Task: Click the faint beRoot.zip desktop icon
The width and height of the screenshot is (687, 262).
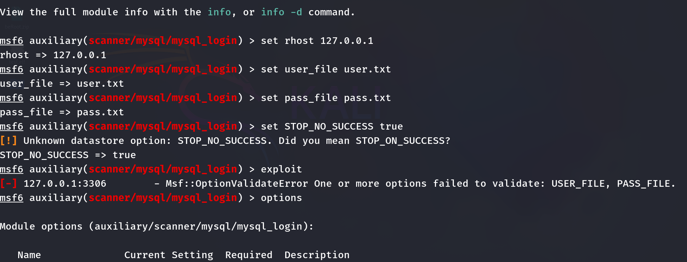Action: click(17, 21)
